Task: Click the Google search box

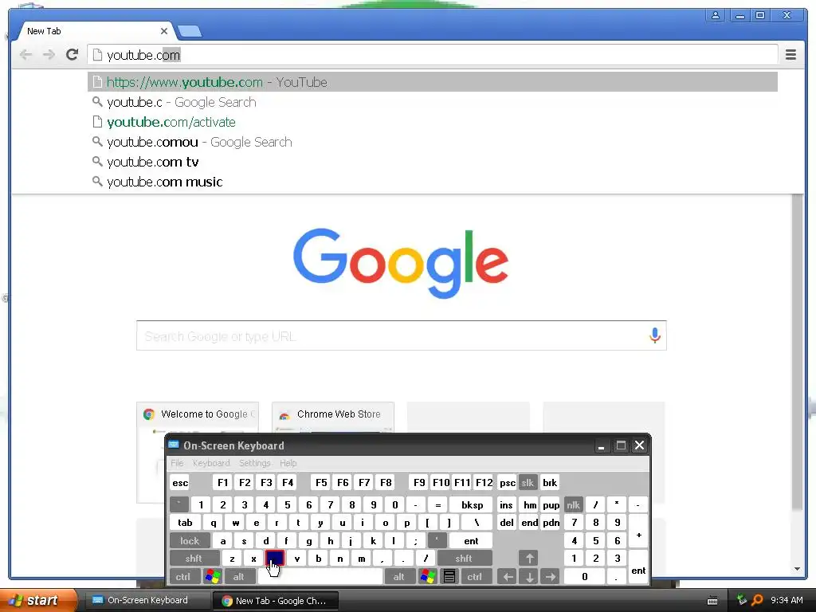Action: (x=402, y=335)
